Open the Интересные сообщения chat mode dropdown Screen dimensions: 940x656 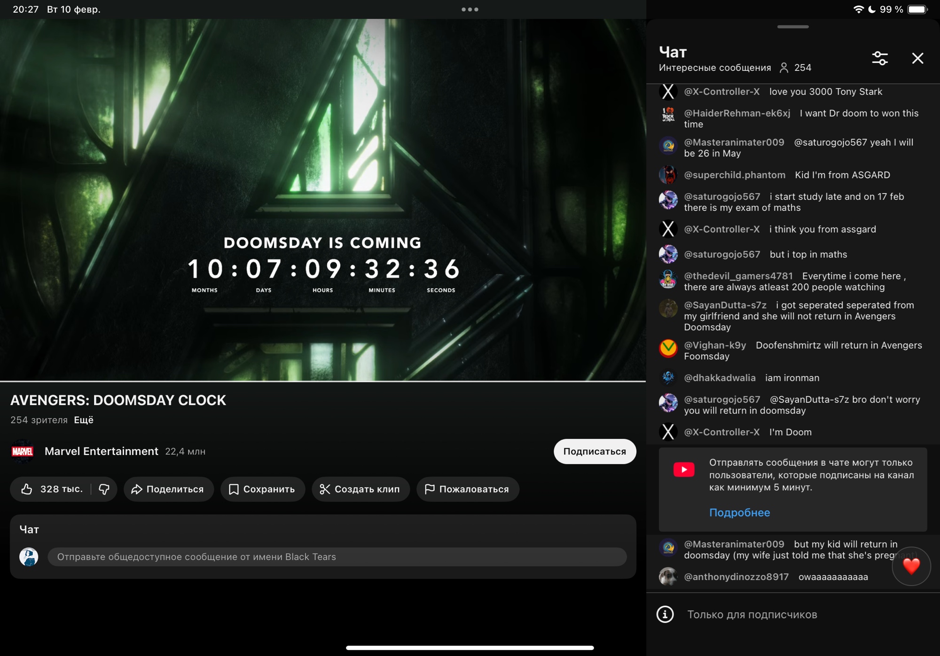(714, 68)
